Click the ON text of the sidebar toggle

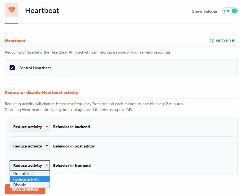coord(226,11)
